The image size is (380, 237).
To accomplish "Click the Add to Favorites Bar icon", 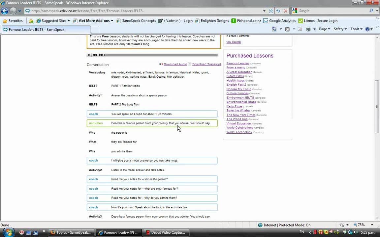I will point(31,21).
